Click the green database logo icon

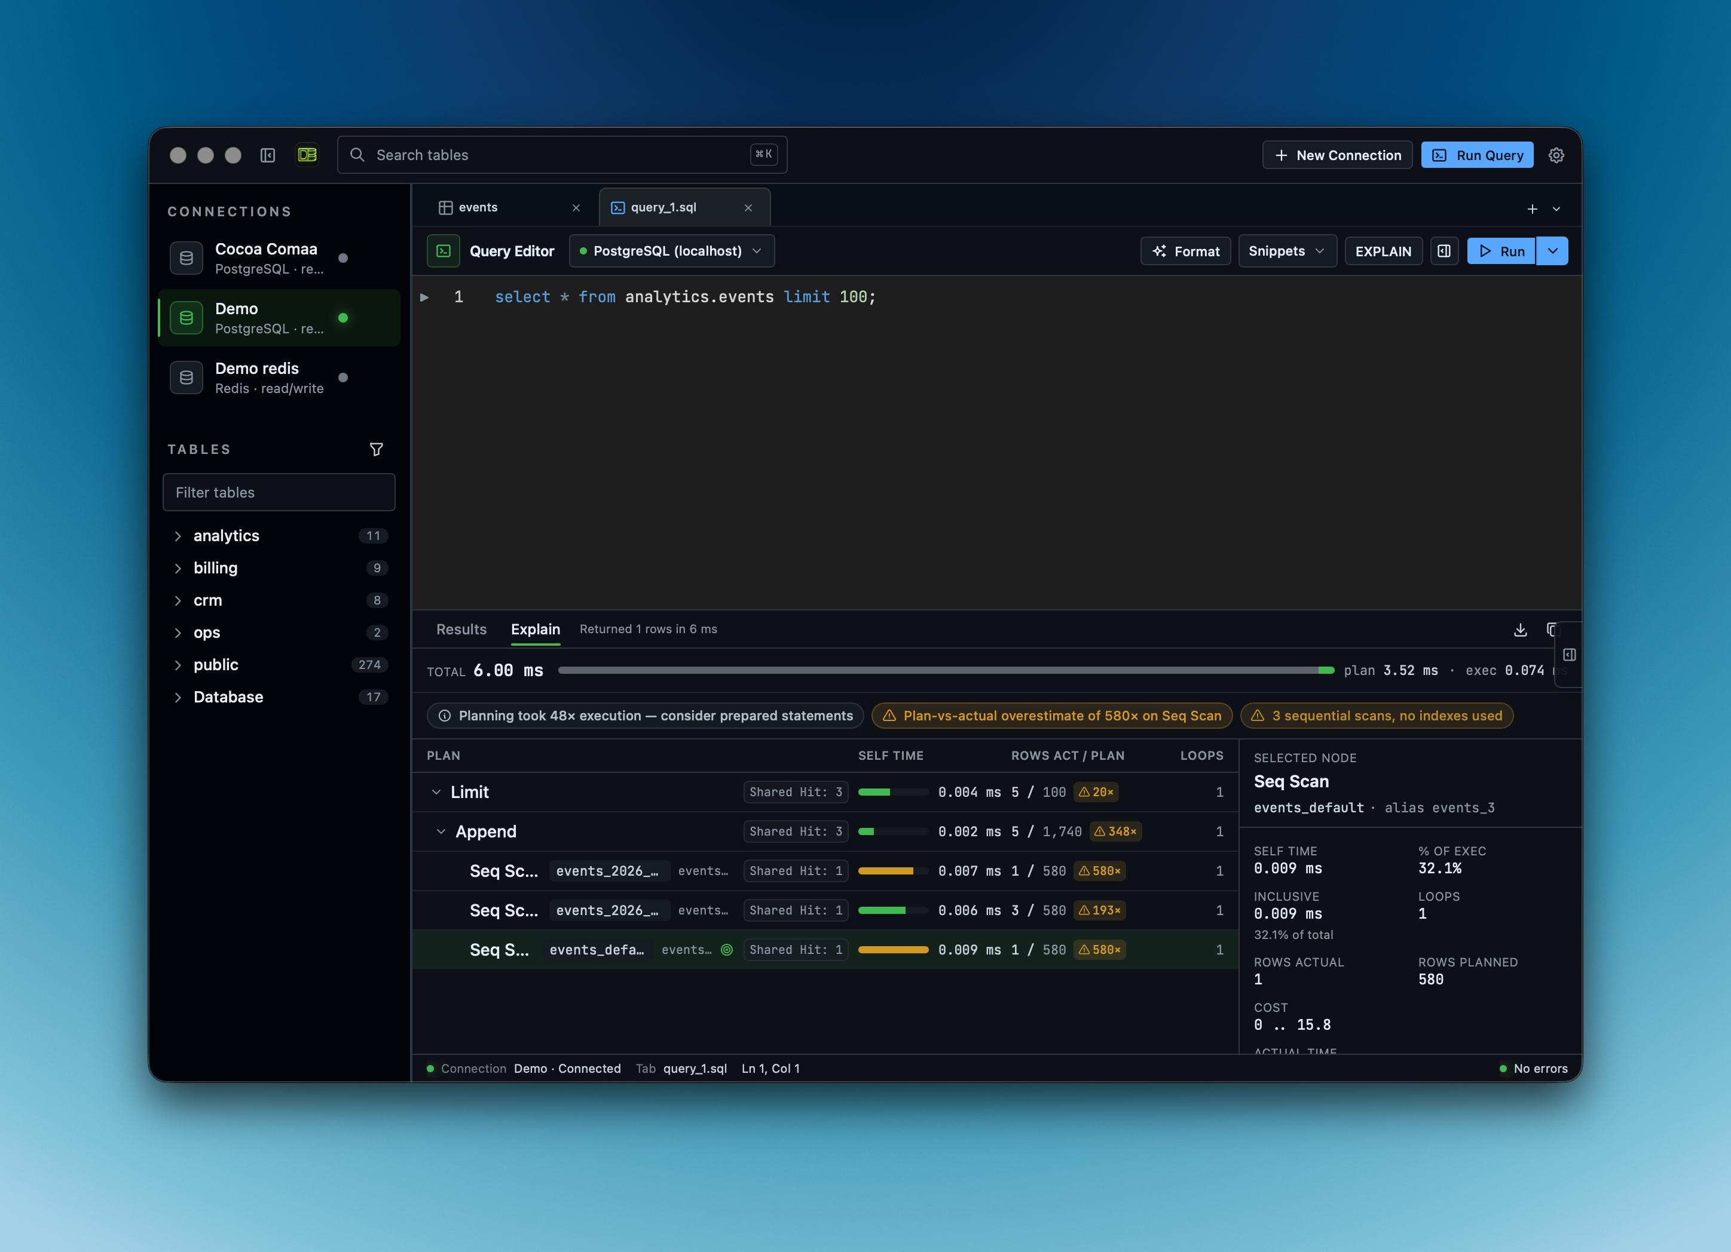coord(308,155)
